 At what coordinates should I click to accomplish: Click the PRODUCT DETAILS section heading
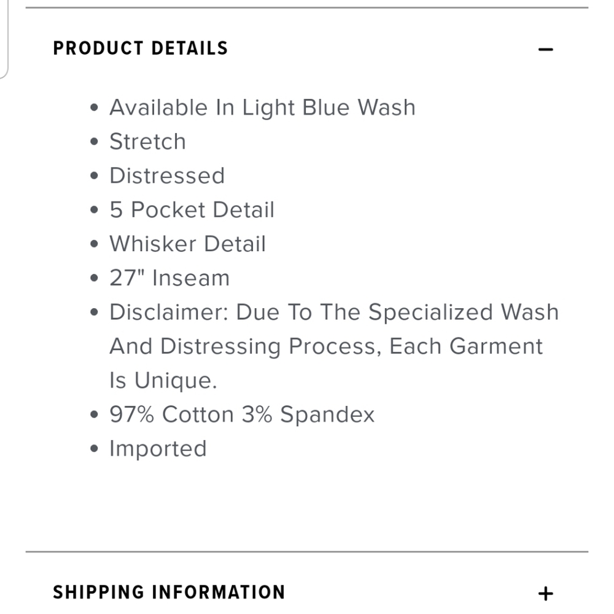pos(140,49)
